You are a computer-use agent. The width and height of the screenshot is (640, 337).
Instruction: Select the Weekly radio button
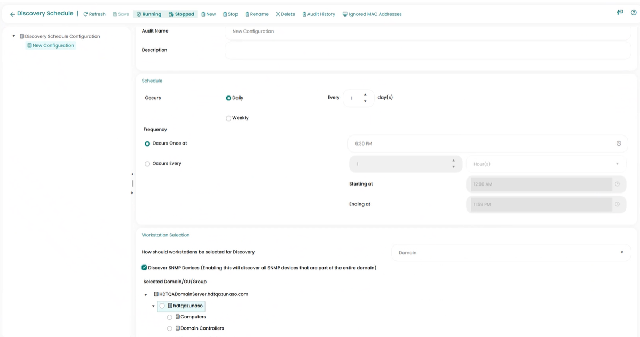point(228,118)
